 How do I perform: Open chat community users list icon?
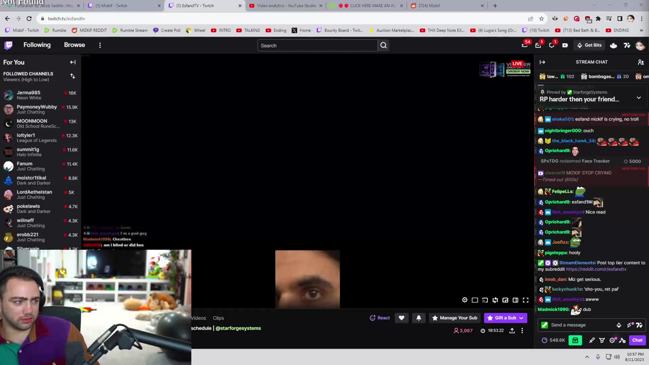[x=640, y=62]
